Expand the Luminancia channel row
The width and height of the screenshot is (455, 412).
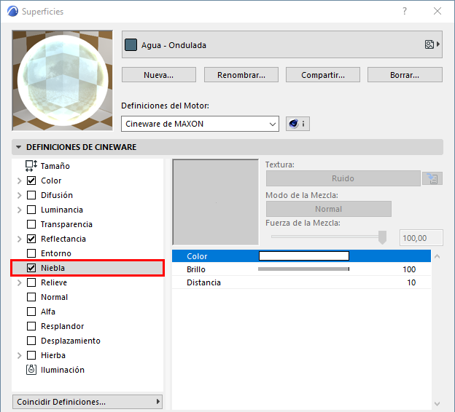[20, 210]
